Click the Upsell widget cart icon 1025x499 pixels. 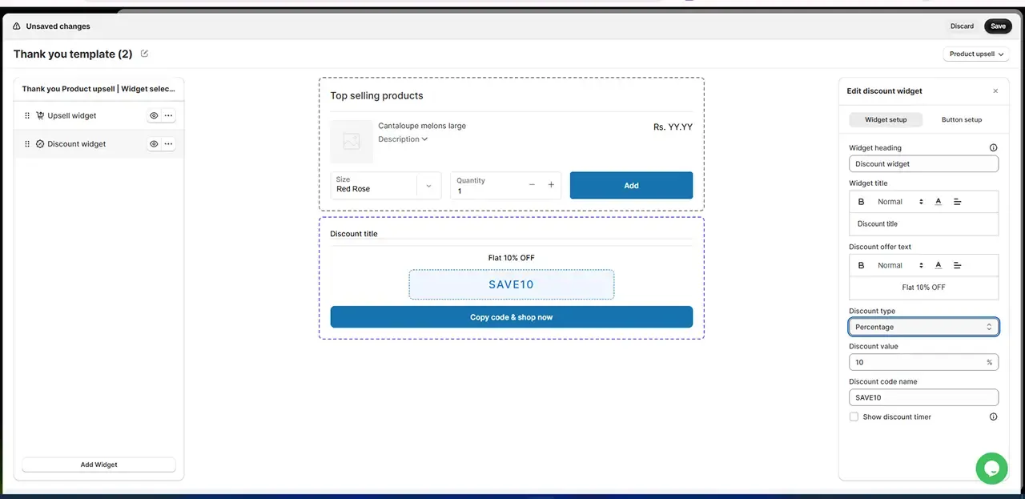[40, 116]
